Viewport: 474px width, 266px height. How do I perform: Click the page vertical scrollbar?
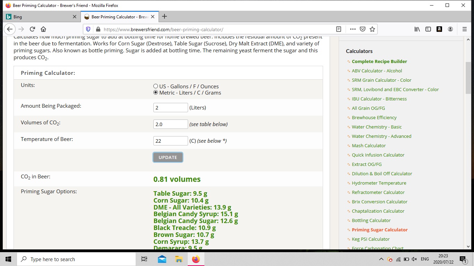[x=468, y=78]
